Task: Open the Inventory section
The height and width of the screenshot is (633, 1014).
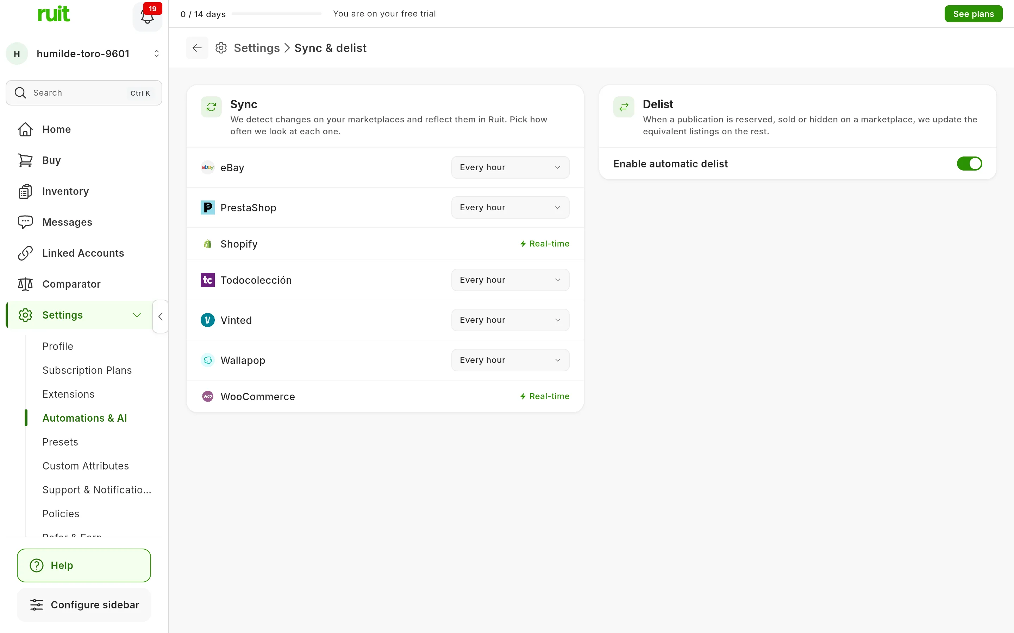Action: click(84, 191)
